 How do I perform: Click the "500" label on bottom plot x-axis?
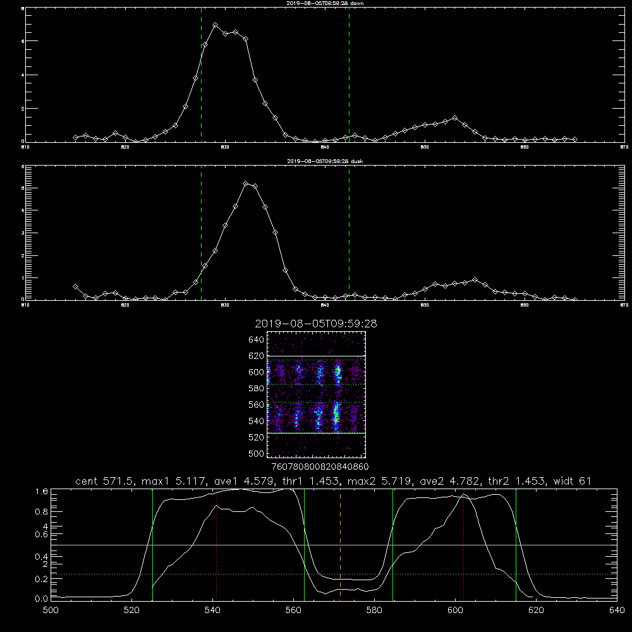click(51, 610)
